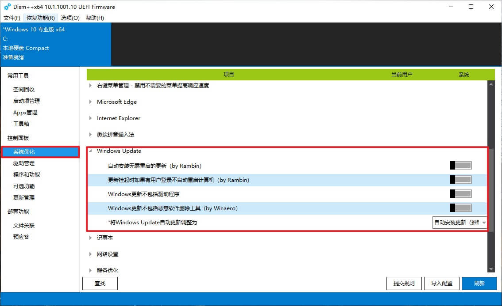The image size is (502, 306).
Task: Click the scrollbar up arrow in list
Action: click(491, 84)
